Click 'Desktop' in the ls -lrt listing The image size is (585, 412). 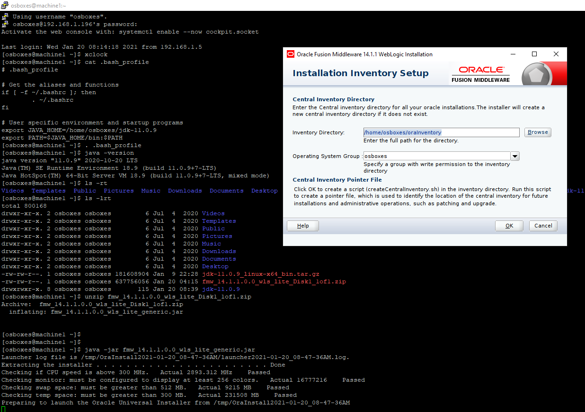(x=215, y=266)
